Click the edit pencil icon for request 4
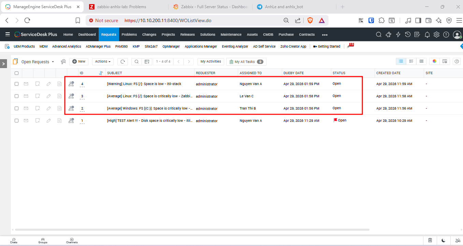 pos(49,84)
